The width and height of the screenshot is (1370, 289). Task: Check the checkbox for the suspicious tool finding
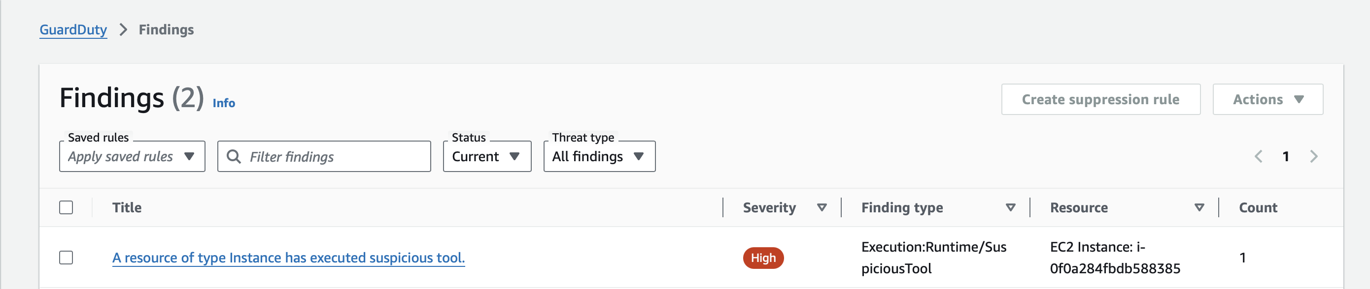coord(67,258)
